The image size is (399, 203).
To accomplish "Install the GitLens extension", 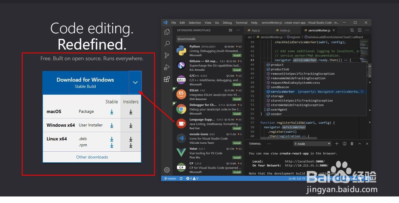I will coord(237,70).
